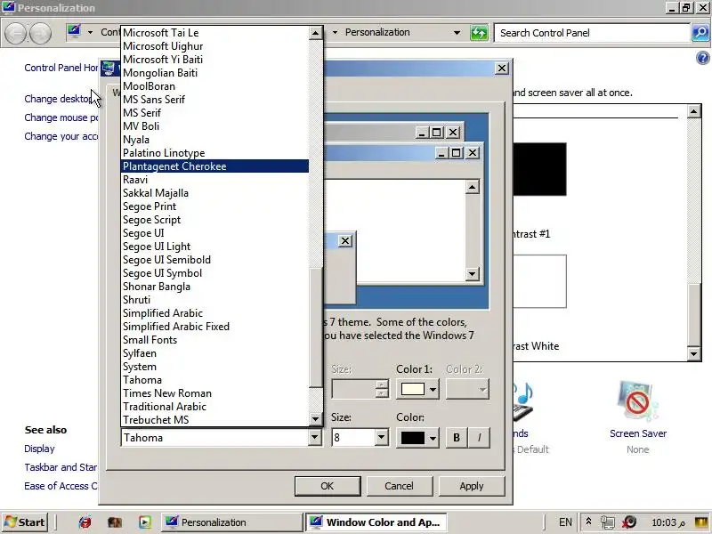
Task: Choose Palatino Linotype font
Action: point(215,153)
